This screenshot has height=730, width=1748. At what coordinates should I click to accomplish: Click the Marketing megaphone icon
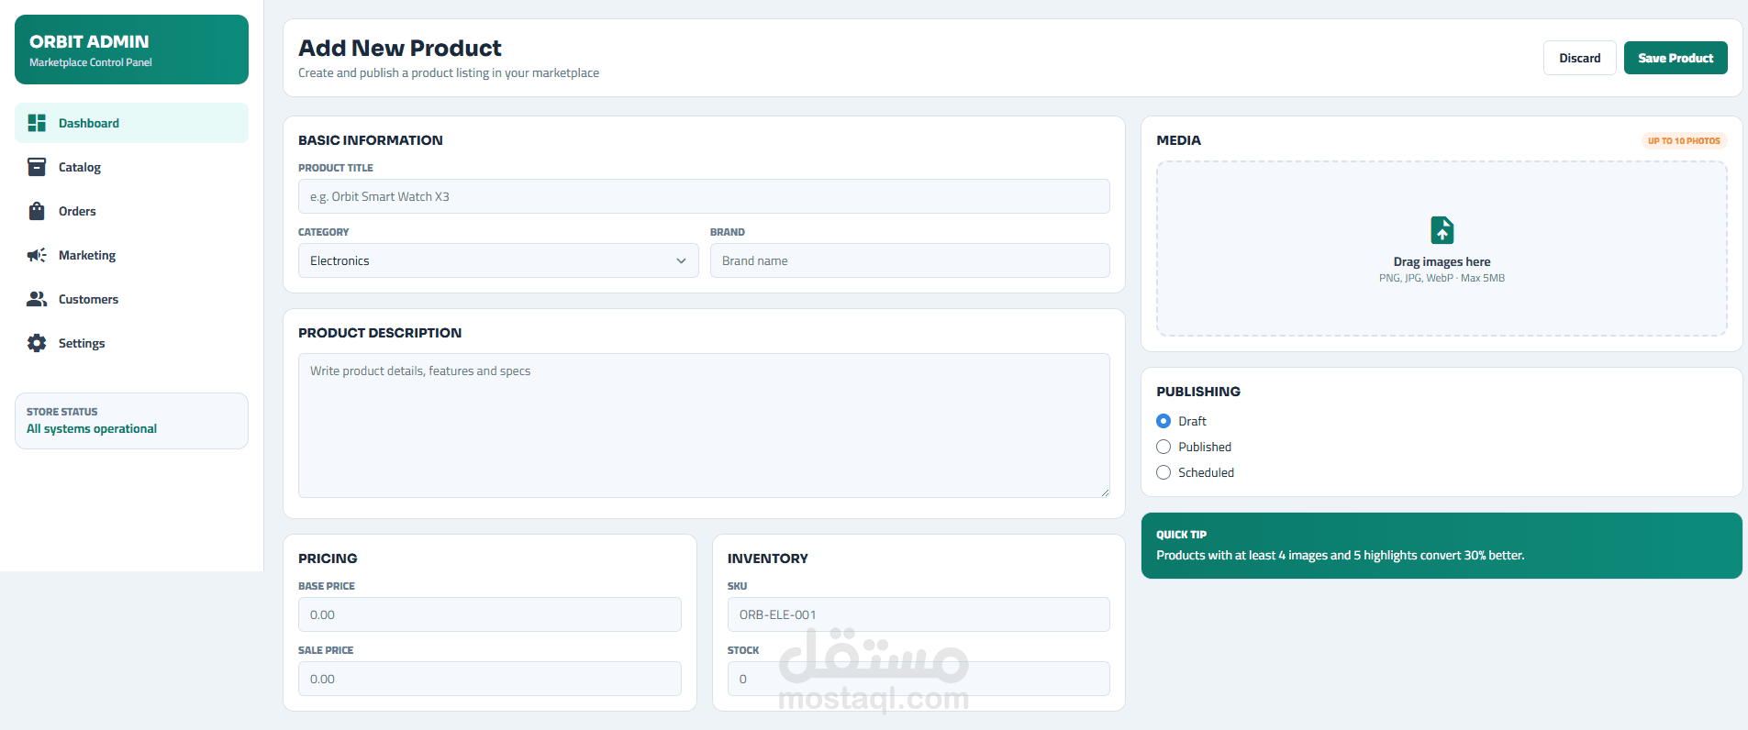click(x=37, y=255)
